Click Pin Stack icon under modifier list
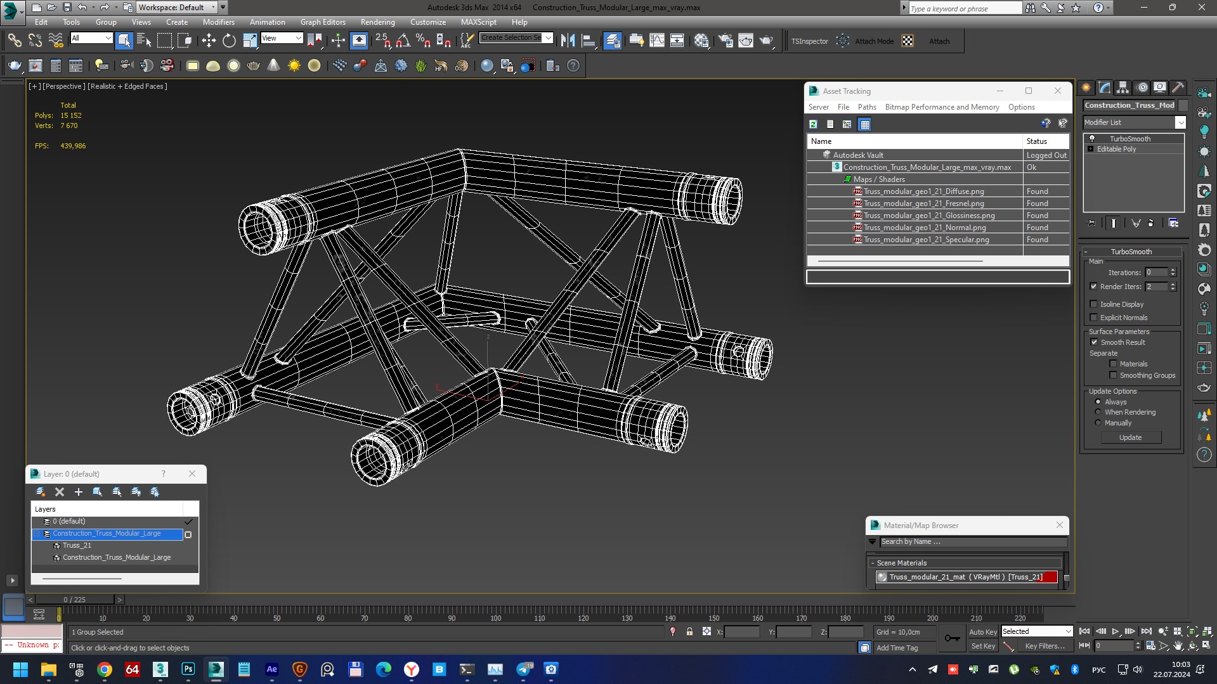Image resolution: width=1217 pixels, height=684 pixels. [1091, 223]
